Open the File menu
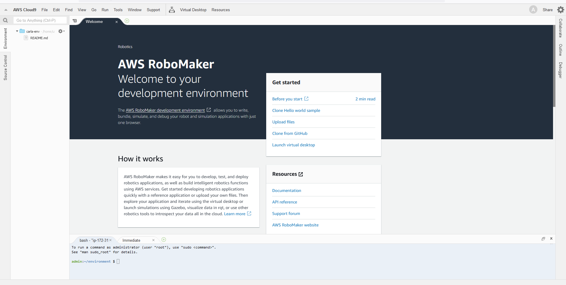Image resolution: width=566 pixels, height=285 pixels. [x=45, y=10]
